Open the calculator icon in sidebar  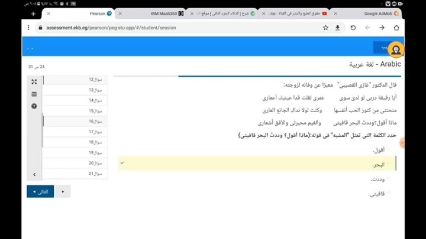pos(34,94)
